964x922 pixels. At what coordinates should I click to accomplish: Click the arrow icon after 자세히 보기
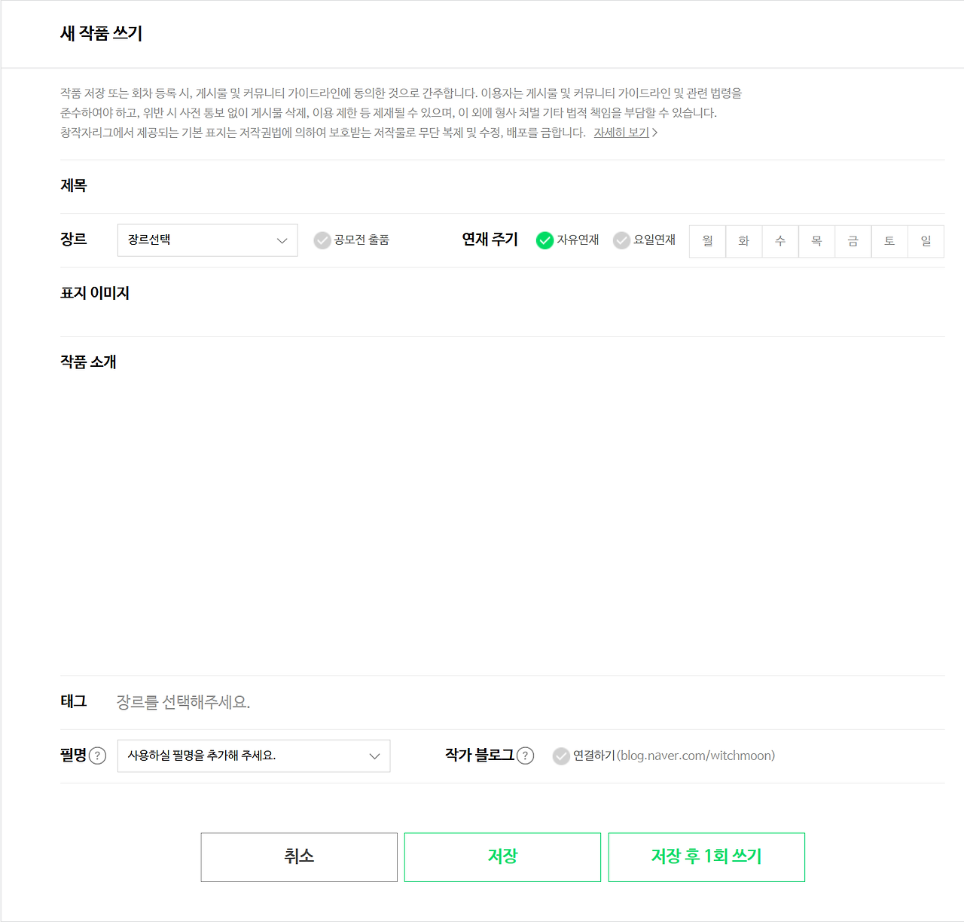(655, 133)
